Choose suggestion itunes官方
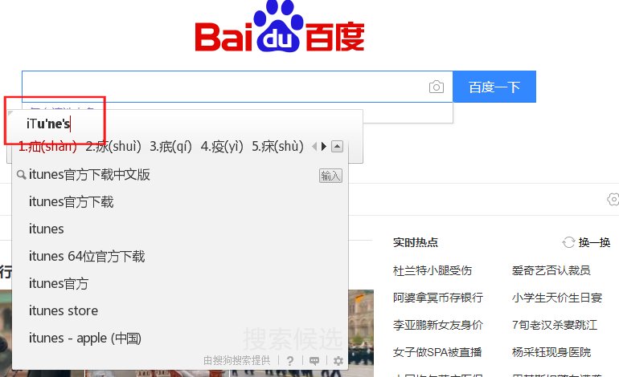Screen dimensions: 619x377 pyautogui.click(x=59, y=283)
